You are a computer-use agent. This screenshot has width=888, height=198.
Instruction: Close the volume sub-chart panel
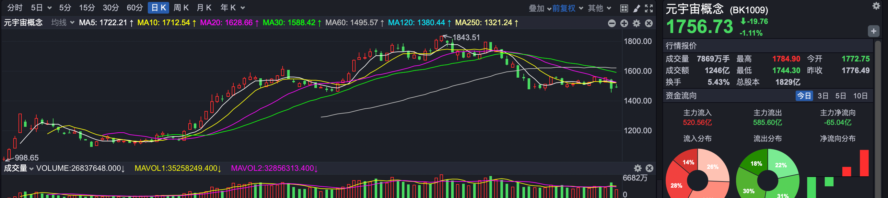[649, 168]
